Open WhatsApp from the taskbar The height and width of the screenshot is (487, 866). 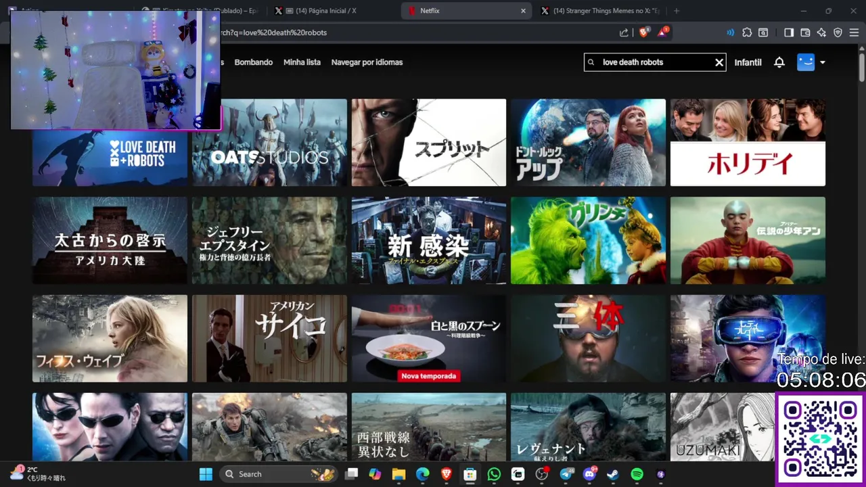494,474
